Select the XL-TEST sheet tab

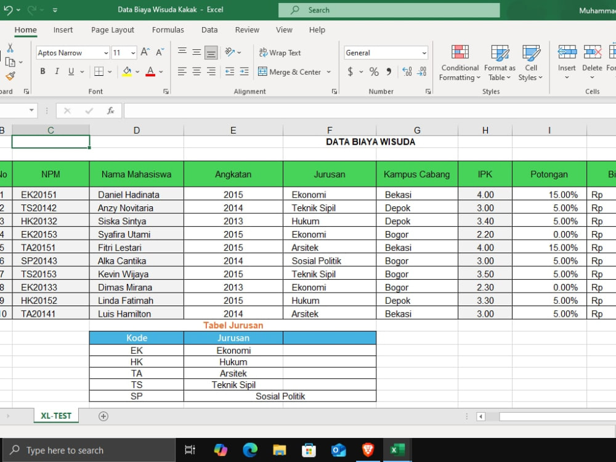coord(56,416)
